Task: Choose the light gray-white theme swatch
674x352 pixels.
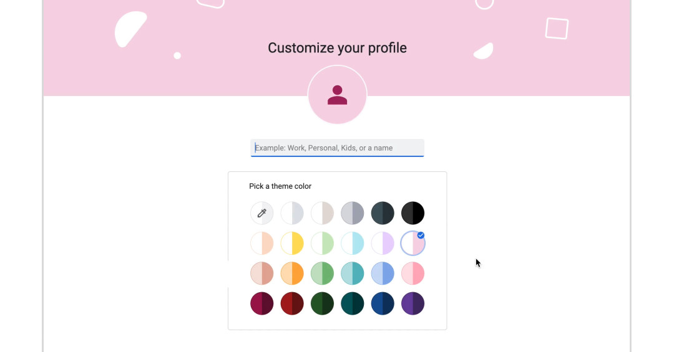Action: 292,213
